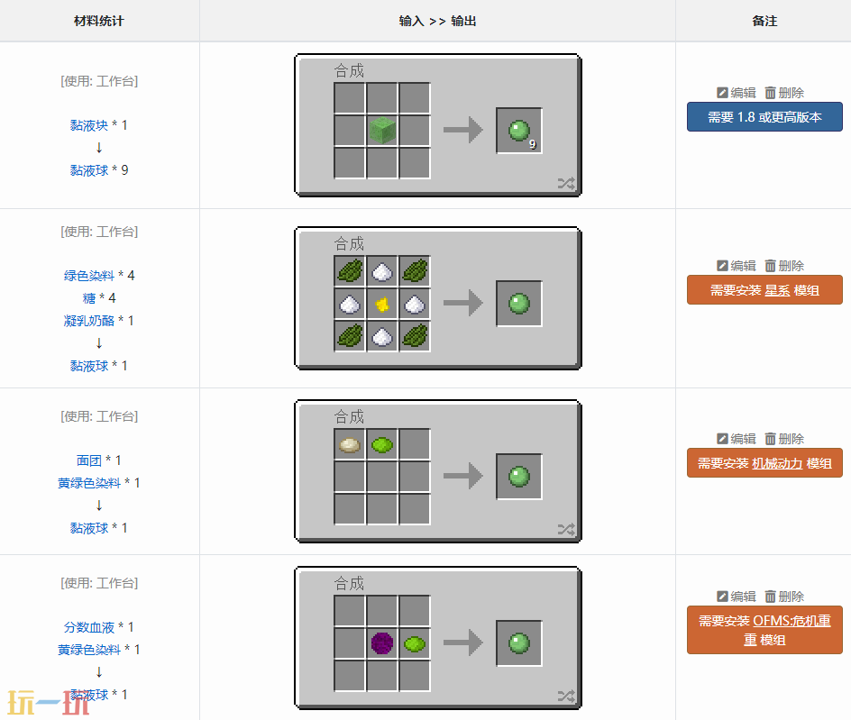851x720 pixels.
Task: Open the 黏液块 material link
Action: click(x=89, y=125)
